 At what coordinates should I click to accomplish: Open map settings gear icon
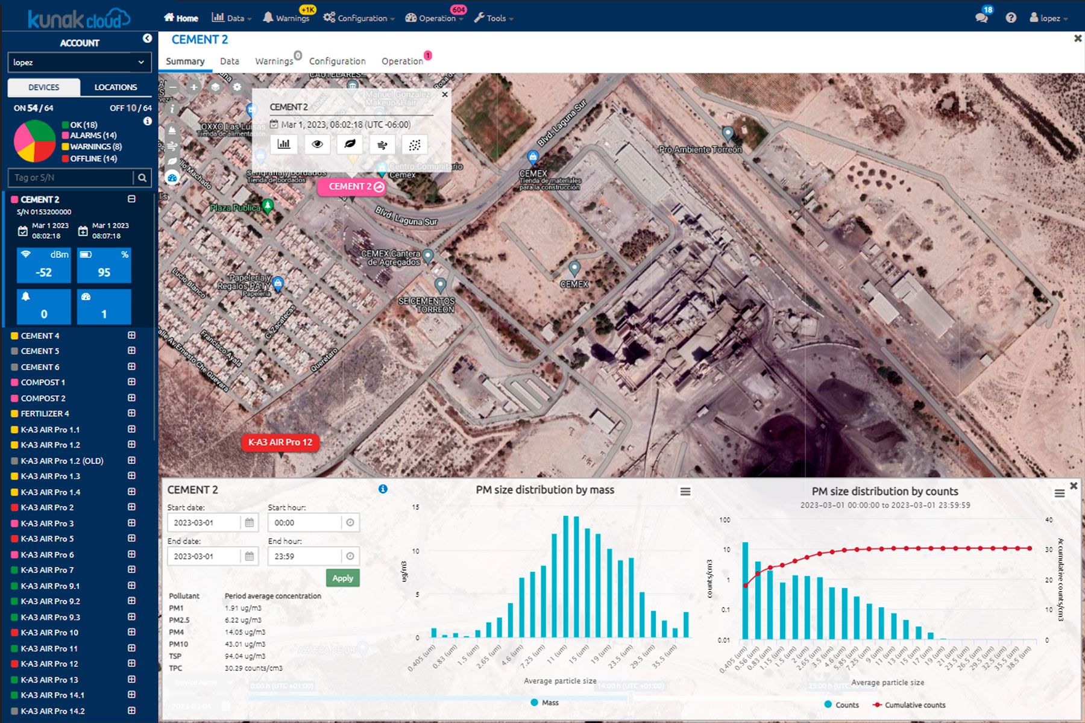point(237,87)
